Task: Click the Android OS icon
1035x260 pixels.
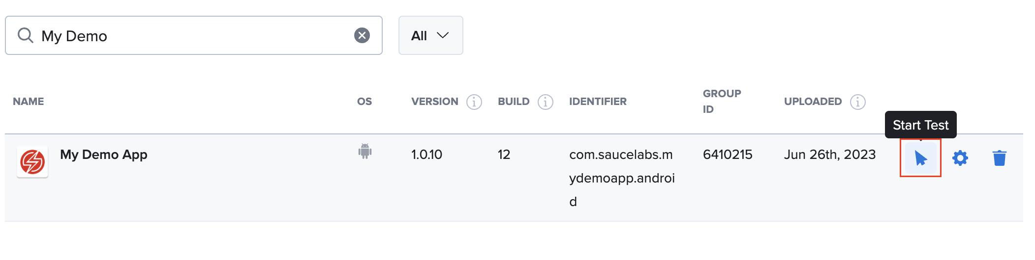Action: 365,151
